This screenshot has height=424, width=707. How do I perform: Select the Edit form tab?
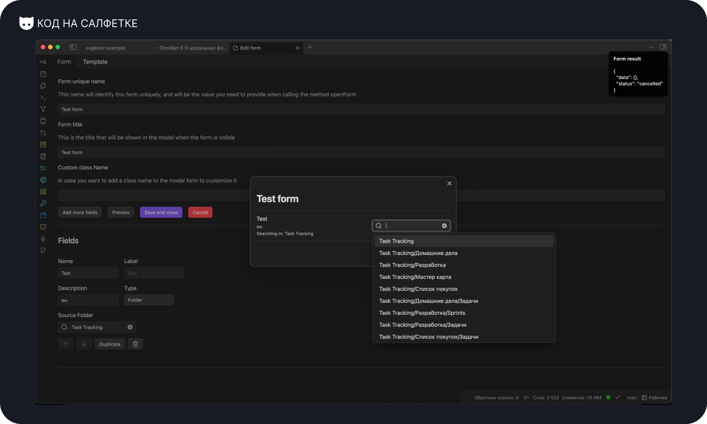coord(266,48)
